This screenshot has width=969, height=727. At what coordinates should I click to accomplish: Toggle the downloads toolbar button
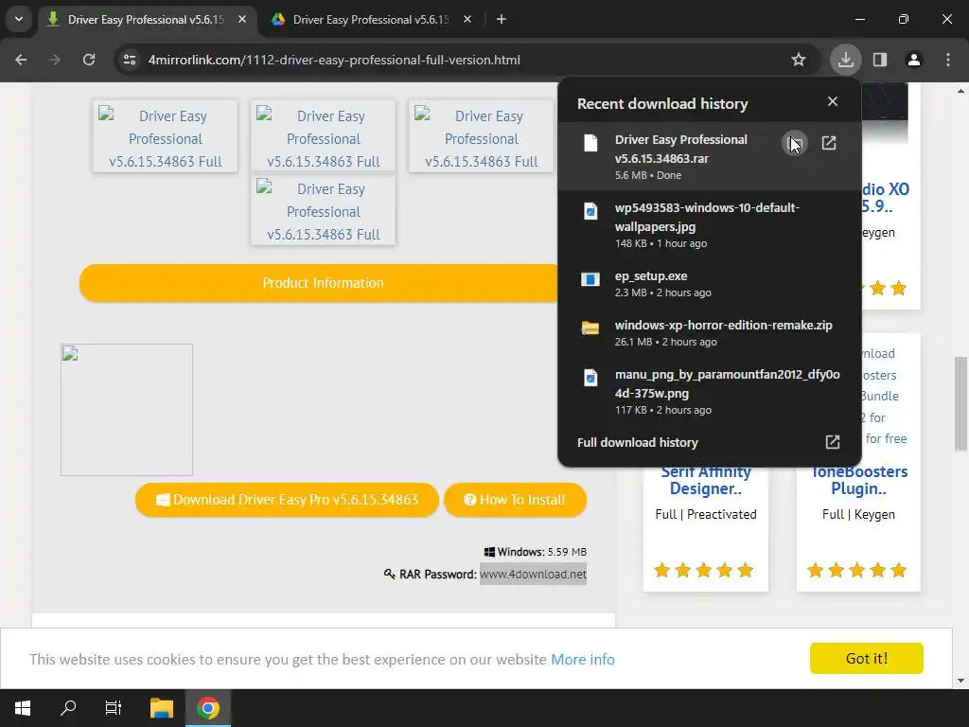click(x=845, y=60)
